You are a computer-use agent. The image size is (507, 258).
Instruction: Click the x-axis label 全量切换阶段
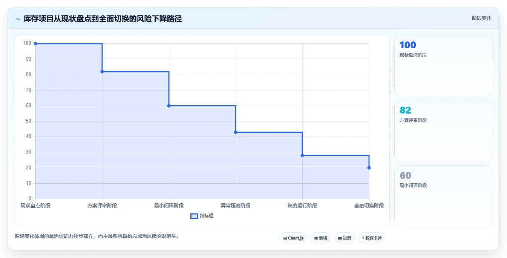pyautogui.click(x=369, y=206)
